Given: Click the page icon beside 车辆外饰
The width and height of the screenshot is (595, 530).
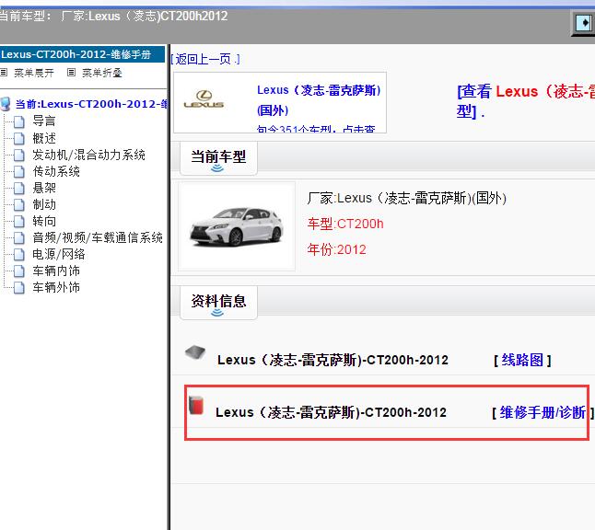Looking at the screenshot, I should tap(19, 287).
